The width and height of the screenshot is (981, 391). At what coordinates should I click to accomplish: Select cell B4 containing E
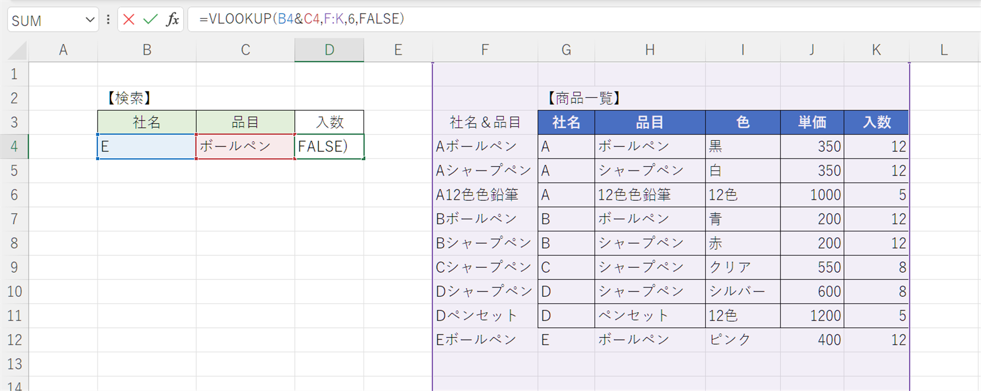(147, 146)
